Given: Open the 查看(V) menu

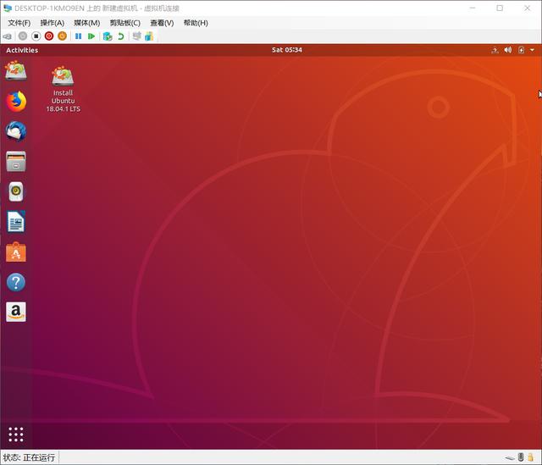Looking at the screenshot, I should click(x=162, y=23).
